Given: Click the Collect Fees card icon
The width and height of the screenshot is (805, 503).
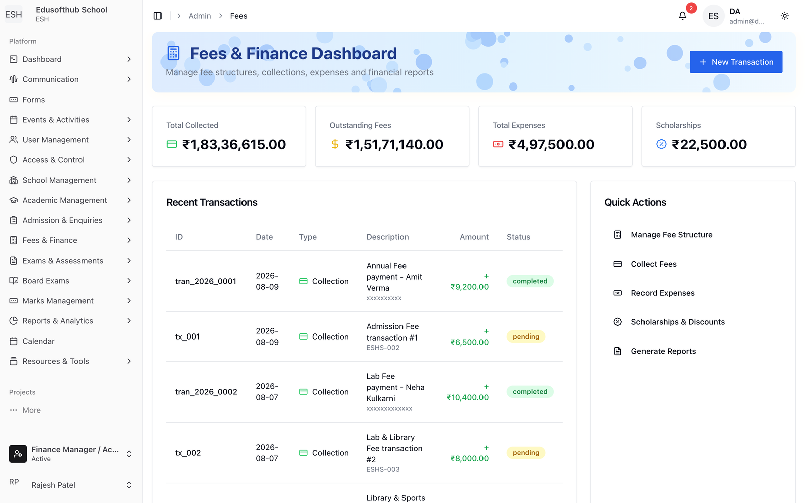Looking at the screenshot, I should [618, 264].
